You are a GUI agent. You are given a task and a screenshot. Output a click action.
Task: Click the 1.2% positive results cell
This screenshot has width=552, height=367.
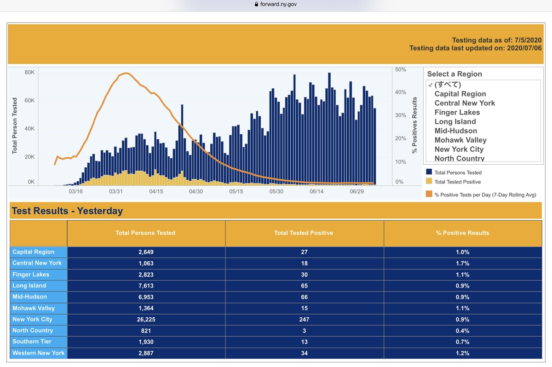coord(463,353)
